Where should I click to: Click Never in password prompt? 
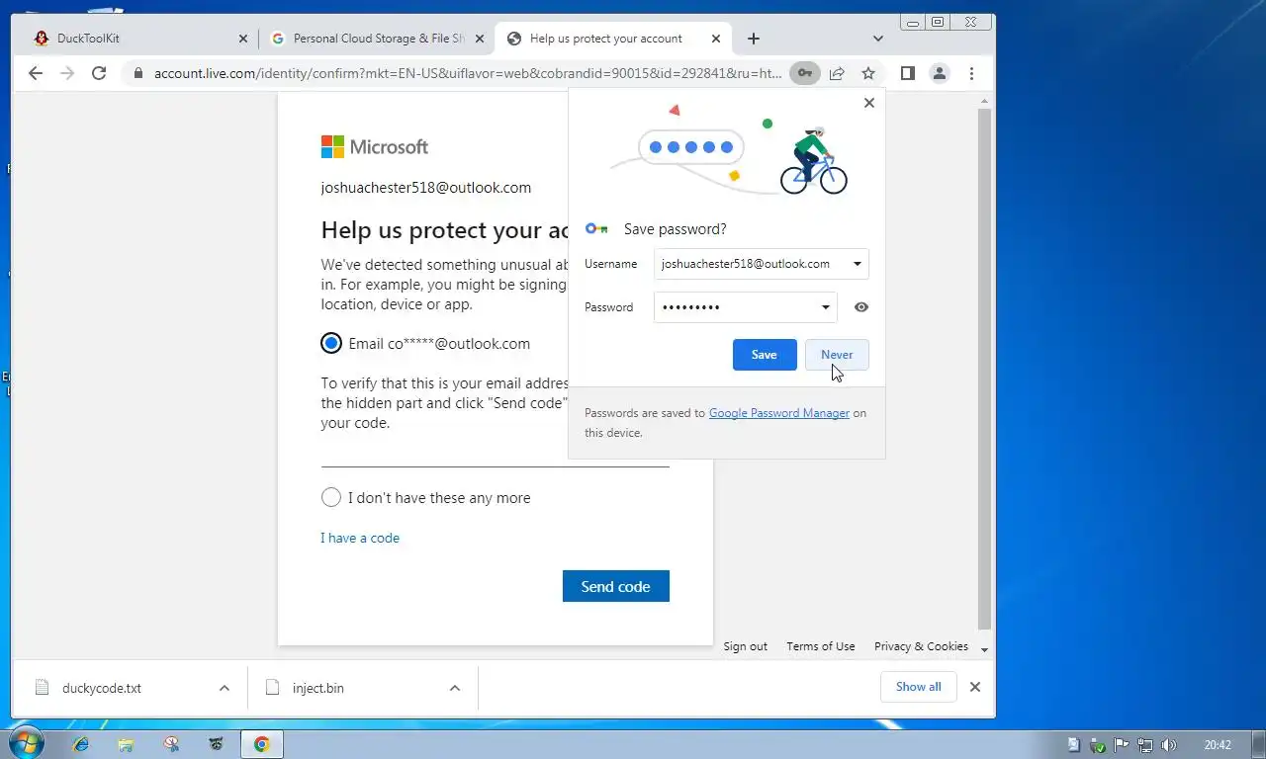(837, 355)
